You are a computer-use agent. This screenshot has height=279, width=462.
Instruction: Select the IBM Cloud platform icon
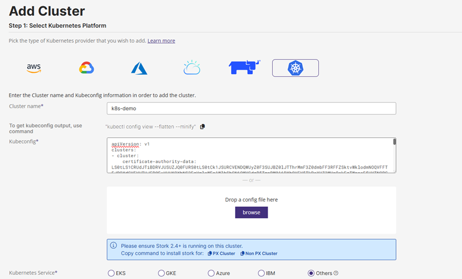pos(192,67)
